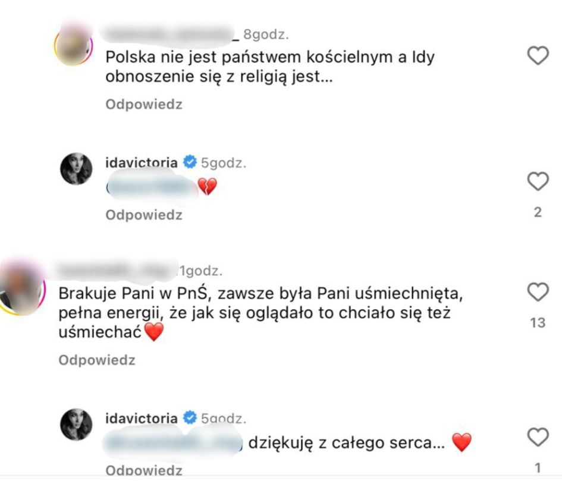Viewport: 562px width, 490px height.
Task: Like the 'Brakuje Pani w PnŚ' comment
Action: pyautogui.click(x=538, y=292)
